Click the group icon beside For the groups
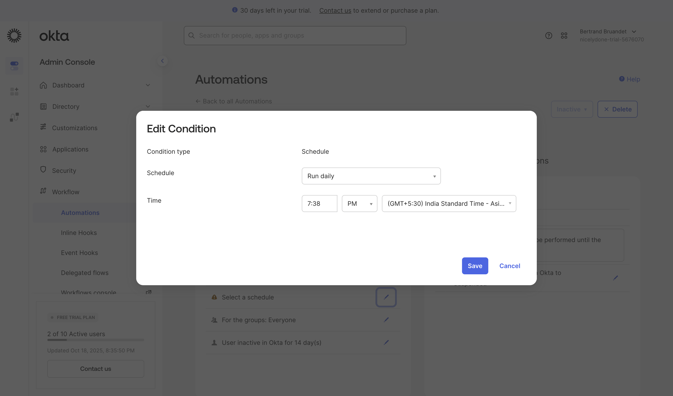673x396 pixels. point(214,320)
